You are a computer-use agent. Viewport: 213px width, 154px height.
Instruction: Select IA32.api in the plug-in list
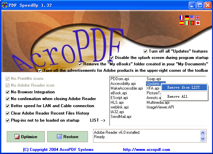(x=117, y=112)
